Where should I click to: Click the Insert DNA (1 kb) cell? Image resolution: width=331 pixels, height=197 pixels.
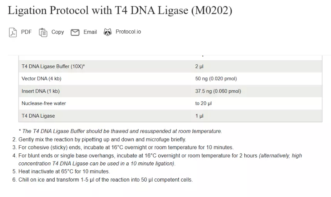pyautogui.click(x=40, y=91)
